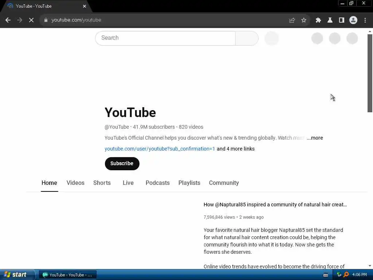
Task: Click the '7,596,846 views' text
Action: tap(219, 217)
